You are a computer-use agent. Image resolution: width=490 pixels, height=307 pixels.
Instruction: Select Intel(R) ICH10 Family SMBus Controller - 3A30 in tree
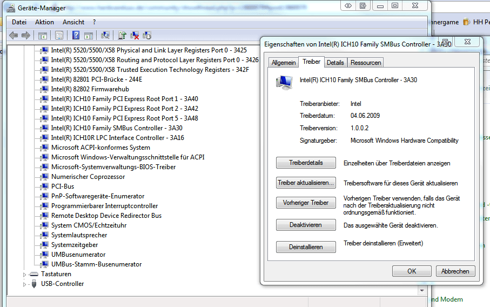click(x=117, y=128)
